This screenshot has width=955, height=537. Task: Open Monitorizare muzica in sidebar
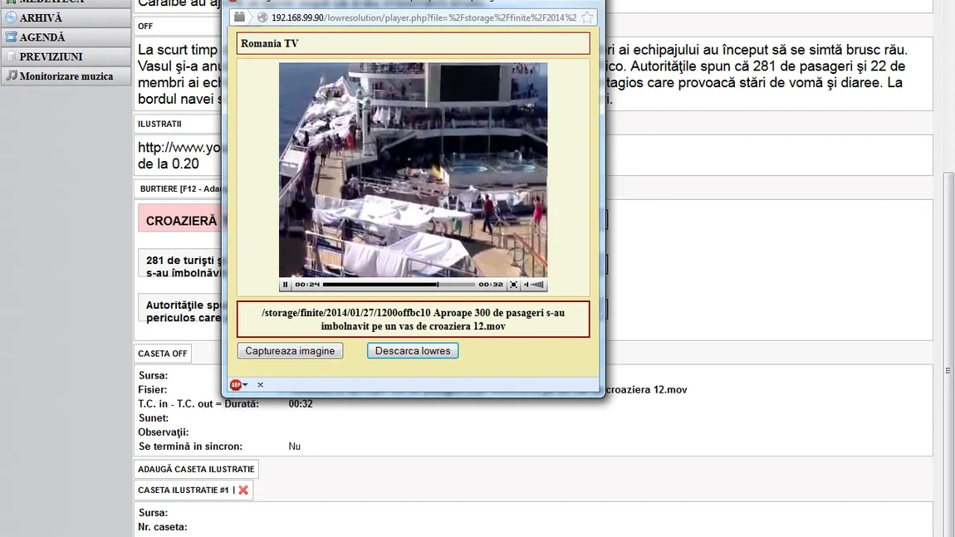pyautogui.click(x=66, y=76)
